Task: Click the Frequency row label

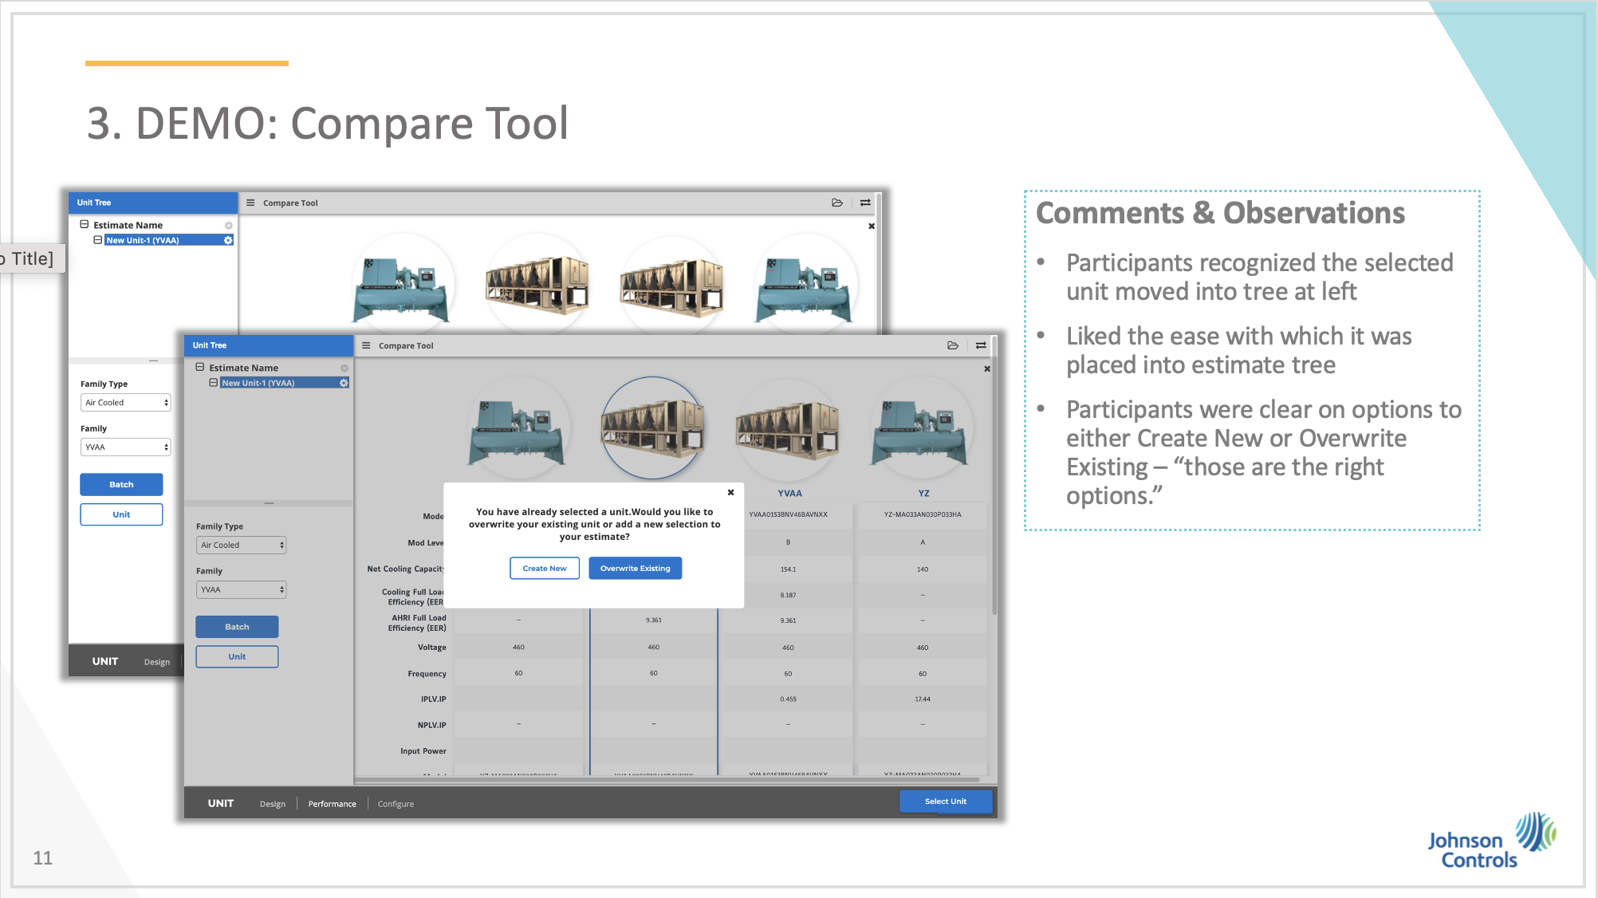Action: pos(427,674)
